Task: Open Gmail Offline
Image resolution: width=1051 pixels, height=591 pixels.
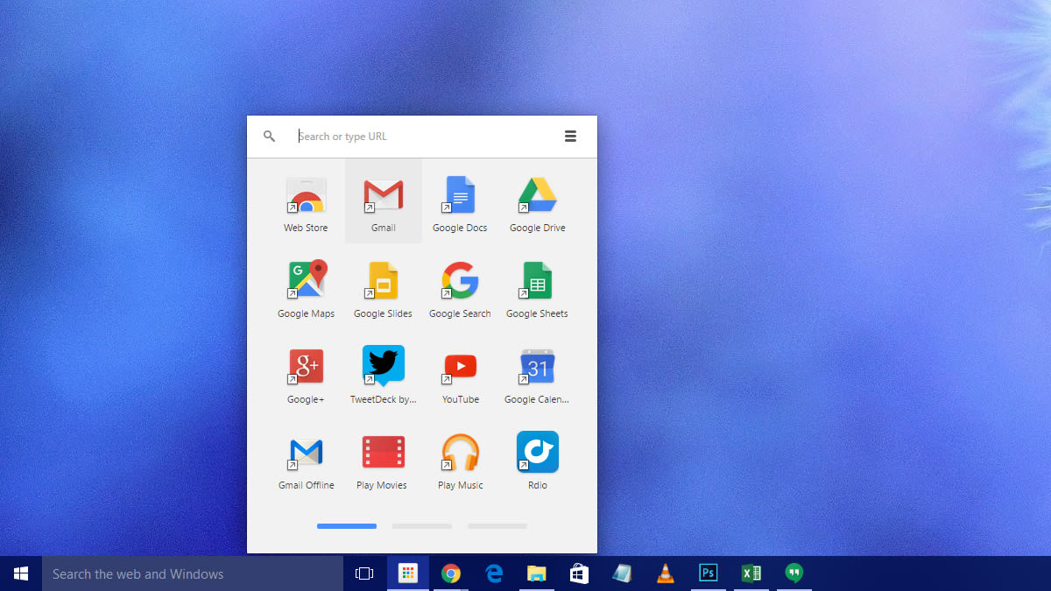Action: [x=306, y=452]
